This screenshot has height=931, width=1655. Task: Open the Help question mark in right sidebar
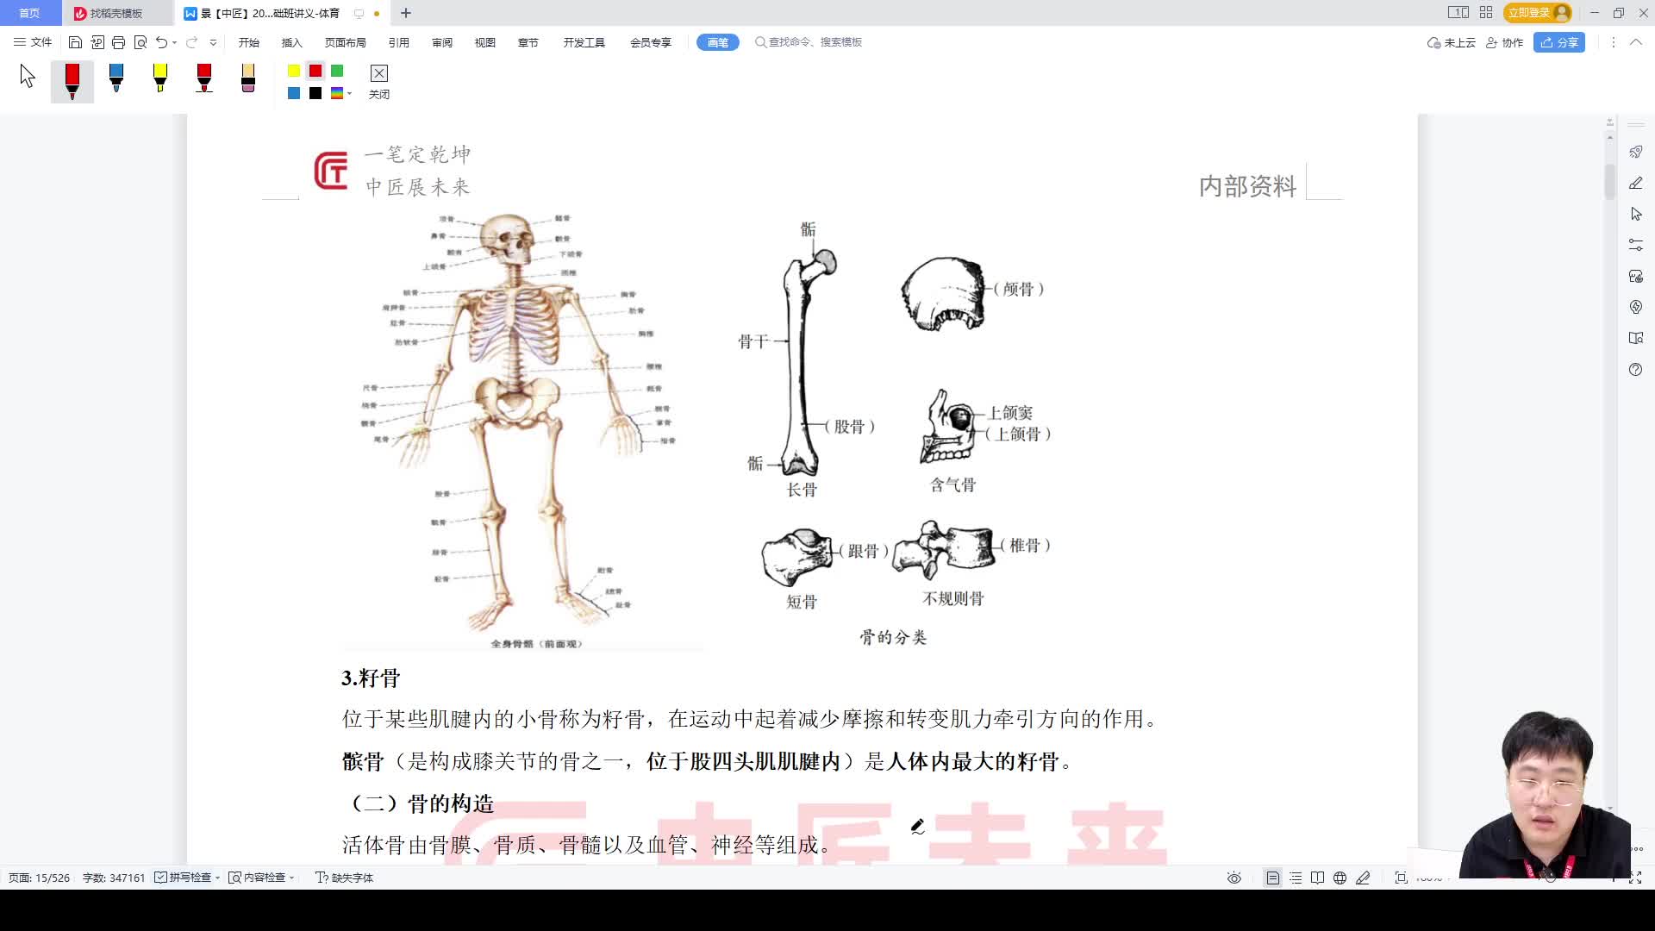pos(1636,369)
